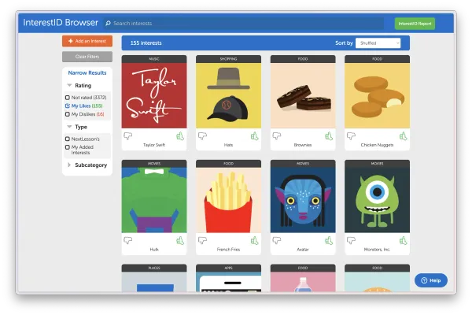Screen dimensions: 472x315
Task: Dislike the Brownies interest
Action: click(277, 136)
